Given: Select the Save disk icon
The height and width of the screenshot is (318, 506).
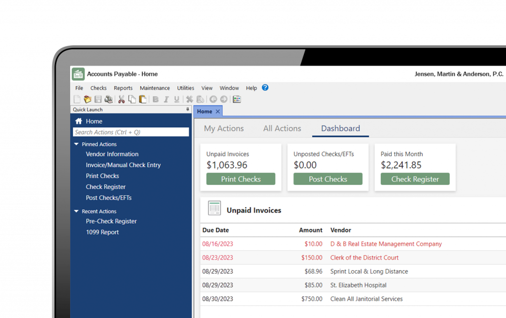Looking at the screenshot, I should 98,99.
